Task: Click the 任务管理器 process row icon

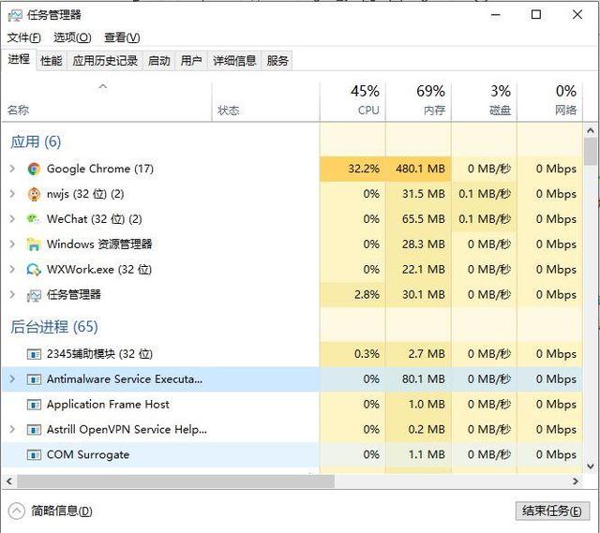Action: pyautogui.click(x=34, y=295)
